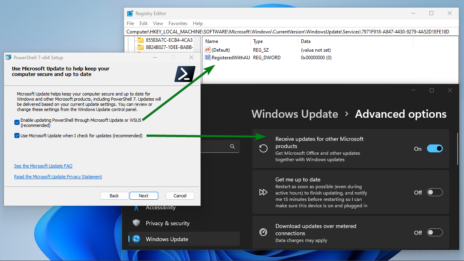This screenshot has height=261, width=464.
Task: Uncheck Use Microsoft Update when checking updates
Action: (17, 136)
